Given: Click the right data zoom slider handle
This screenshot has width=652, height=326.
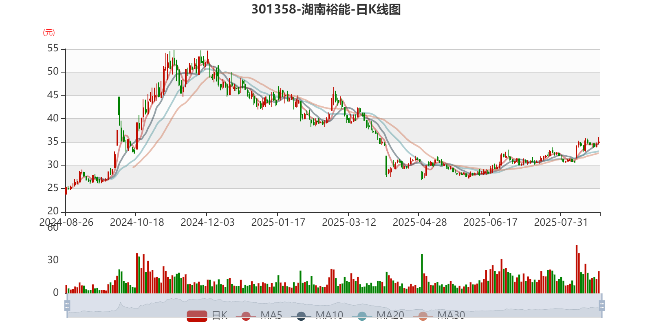Looking at the screenshot, I should coord(601,305).
